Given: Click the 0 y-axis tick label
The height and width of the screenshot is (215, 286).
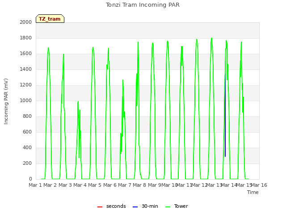Looking at the screenshot, I should 30,179.
